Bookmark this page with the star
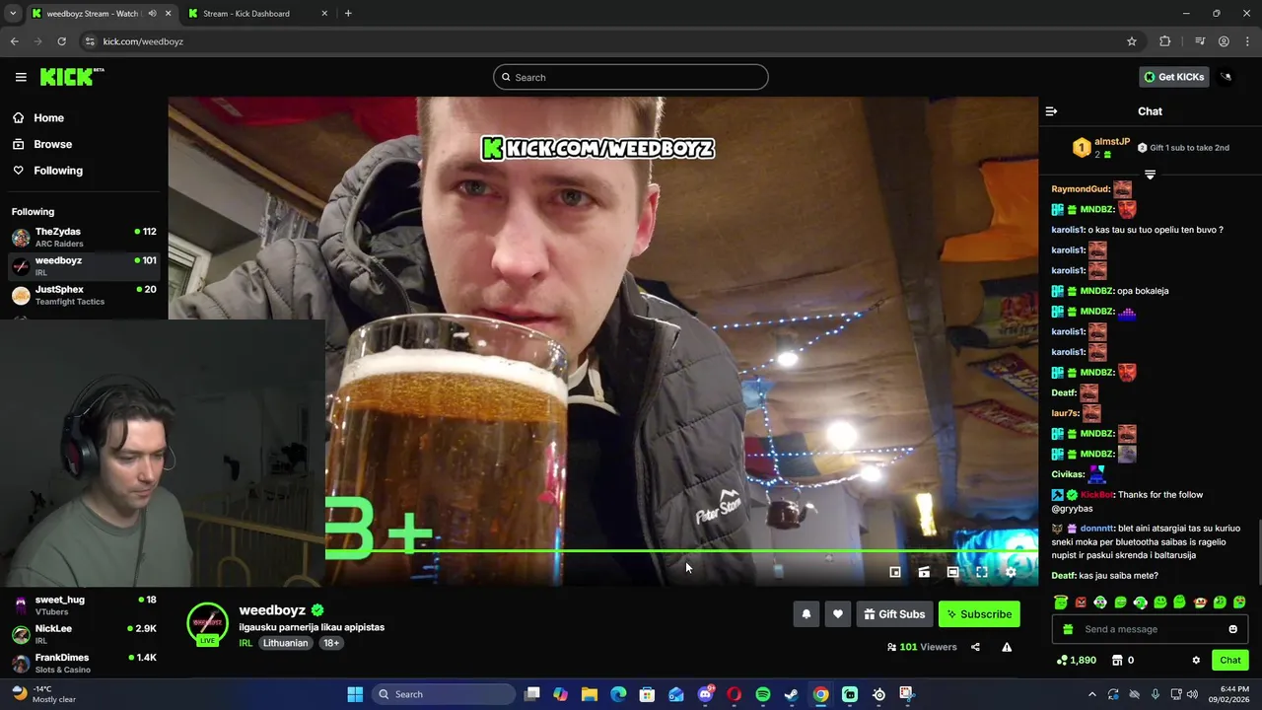 (x=1132, y=41)
